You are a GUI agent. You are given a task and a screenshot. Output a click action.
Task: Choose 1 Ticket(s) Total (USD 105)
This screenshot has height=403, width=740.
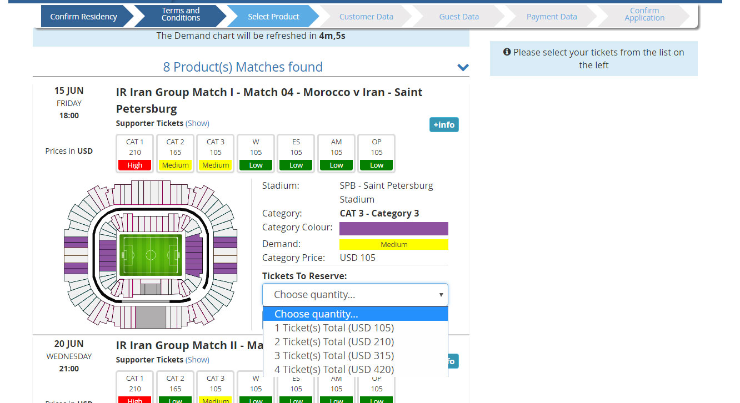(x=334, y=328)
